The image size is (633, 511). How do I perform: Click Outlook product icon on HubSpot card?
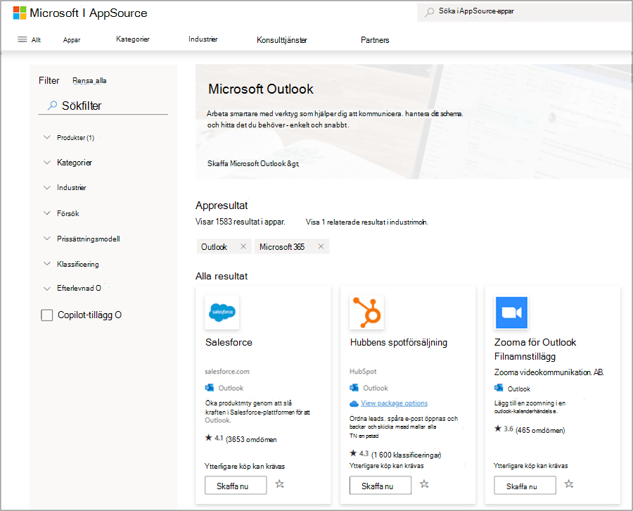click(x=354, y=388)
